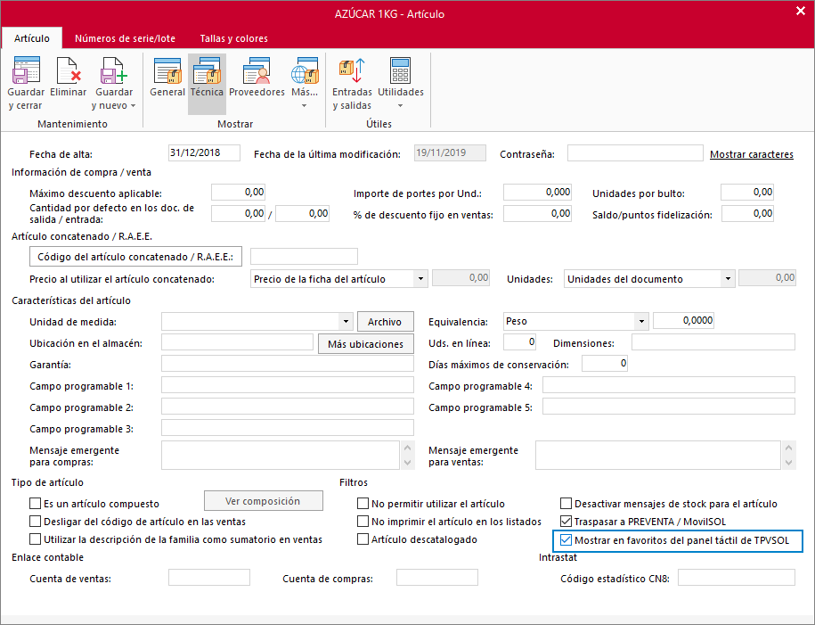This screenshot has width=815, height=625.
Task: Check Artículo descatalogado
Action: click(x=363, y=539)
